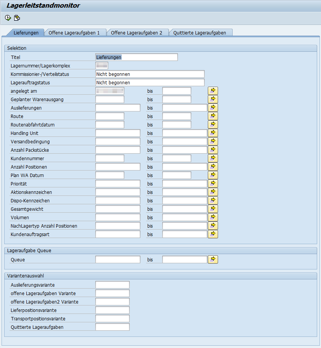Click into the Titel input field

[136, 57]
